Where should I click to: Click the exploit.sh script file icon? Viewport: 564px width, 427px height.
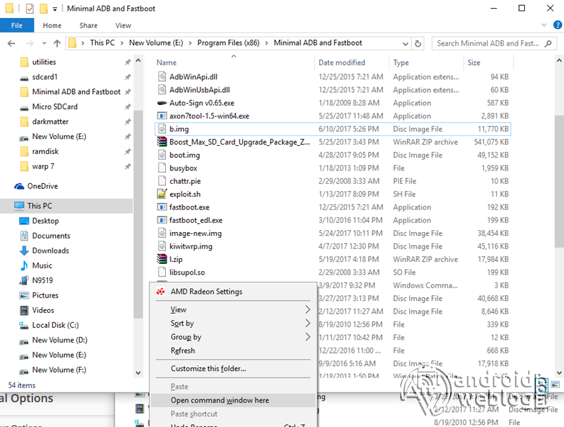(x=162, y=194)
